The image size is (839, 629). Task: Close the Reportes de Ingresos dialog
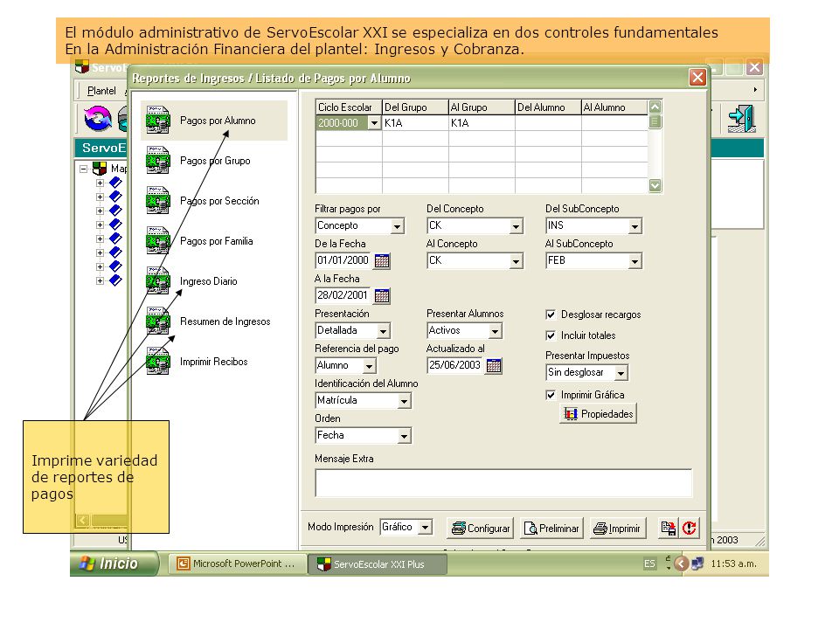point(697,78)
